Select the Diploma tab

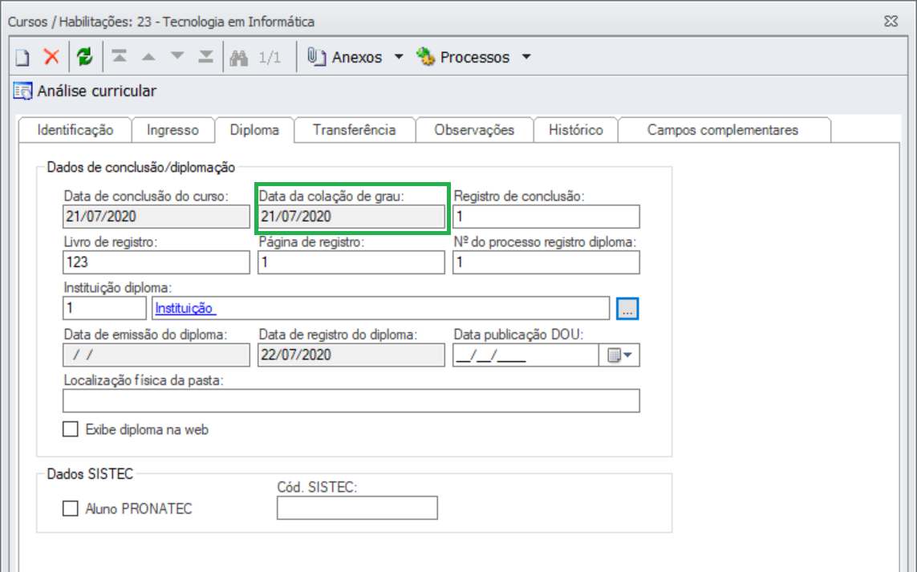(x=254, y=129)
